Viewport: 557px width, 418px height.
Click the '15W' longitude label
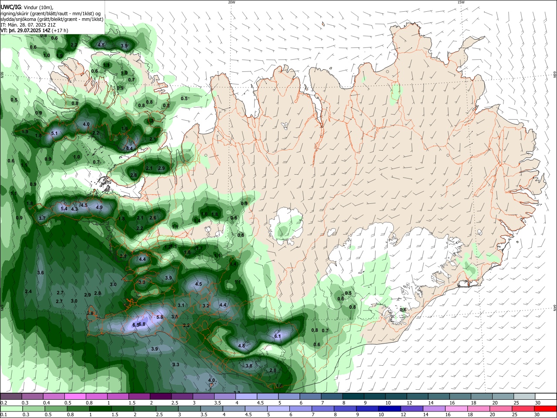[461, 2]
